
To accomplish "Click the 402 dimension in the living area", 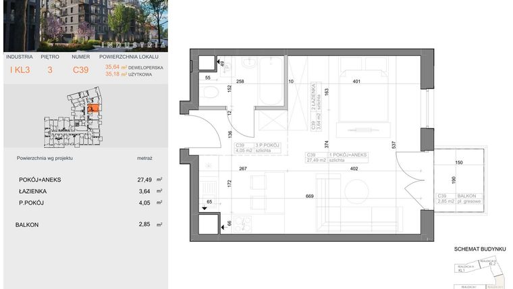I will pyautogui.click(x=354, y=169).
